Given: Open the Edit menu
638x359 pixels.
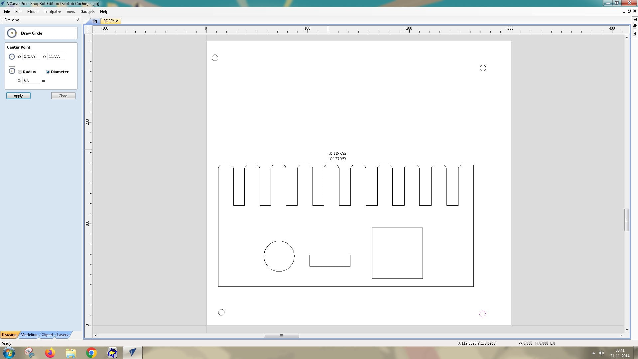Looking at the screenshot, I should click(19, 12).
